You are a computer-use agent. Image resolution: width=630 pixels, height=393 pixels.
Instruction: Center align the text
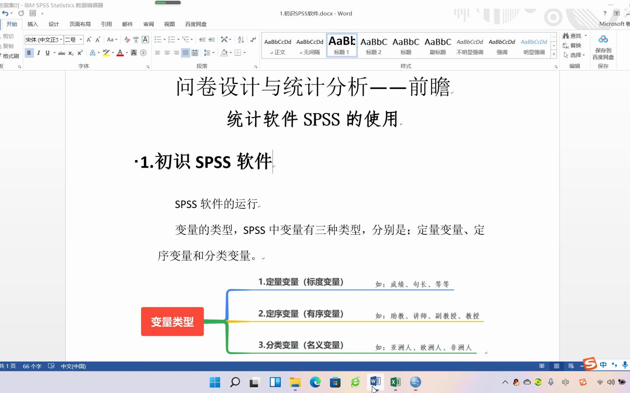167,53
